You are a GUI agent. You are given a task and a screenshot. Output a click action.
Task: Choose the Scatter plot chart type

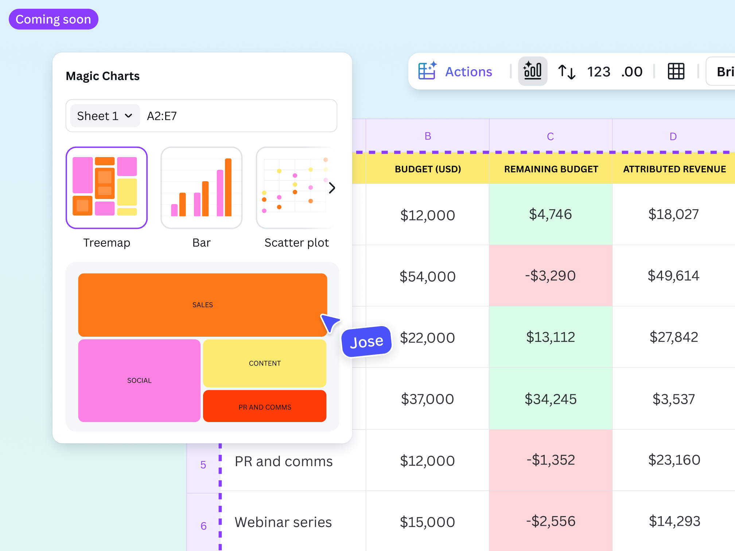292,188
